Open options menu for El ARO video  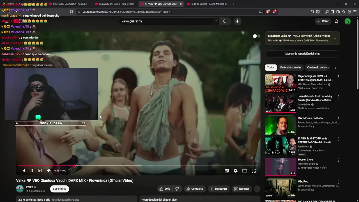pyautogui.click(x=339, y=139)
